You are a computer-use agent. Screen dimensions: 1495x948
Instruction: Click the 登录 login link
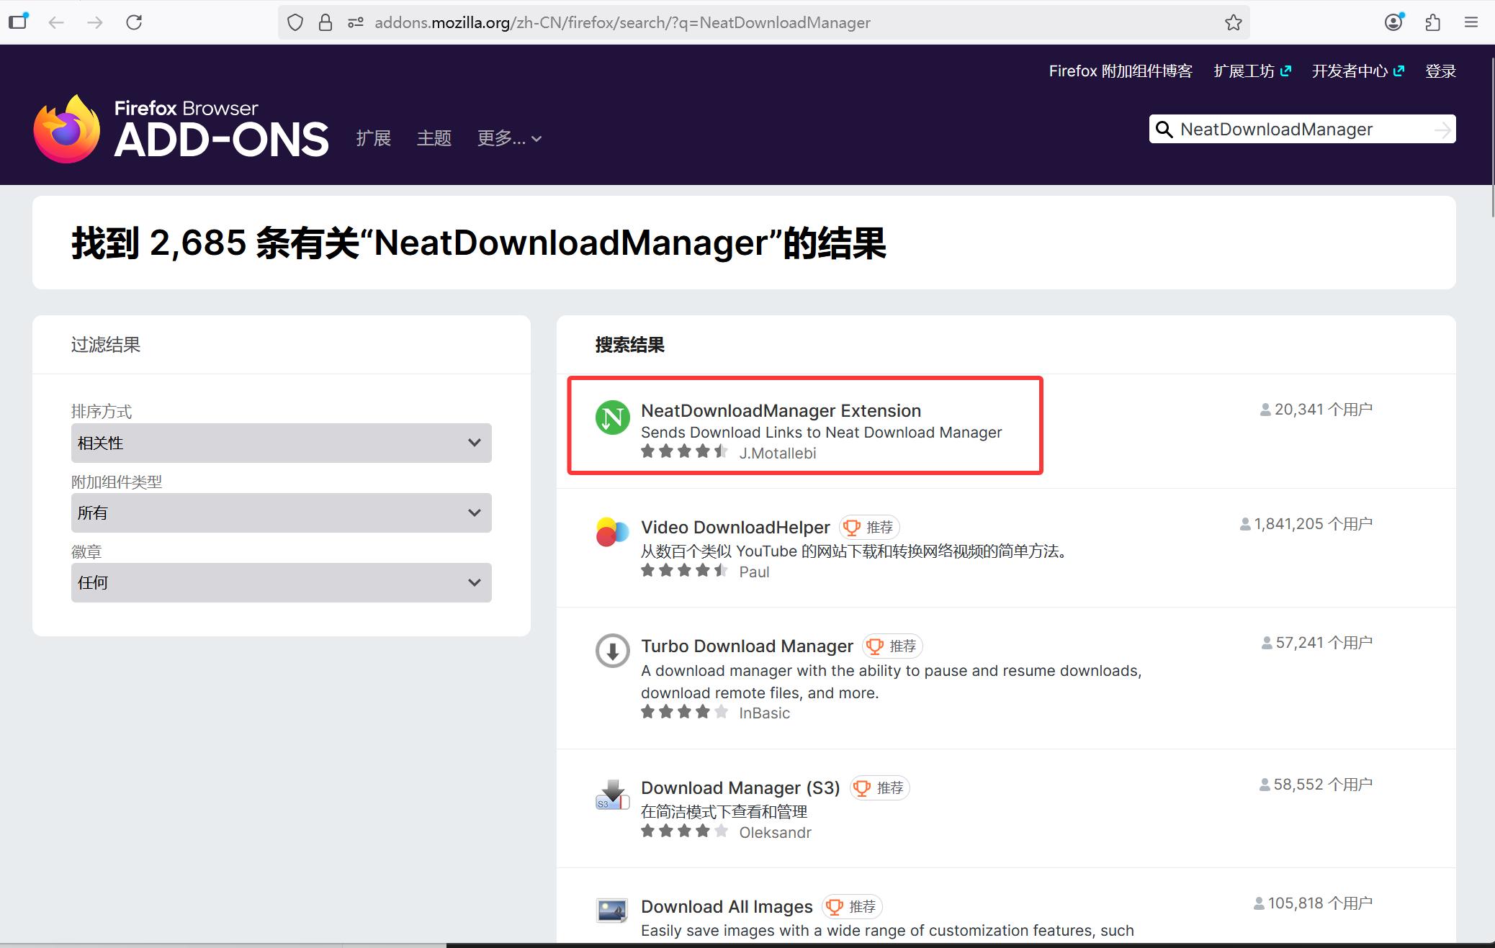(x=1440, y=71)
